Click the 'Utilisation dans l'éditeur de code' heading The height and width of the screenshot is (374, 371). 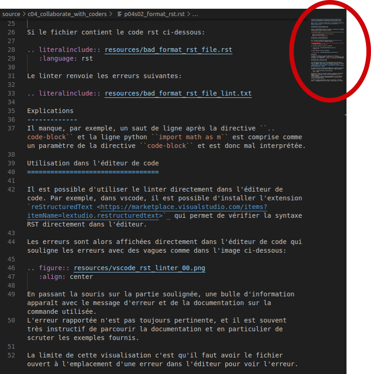click(x=93, y=164)
